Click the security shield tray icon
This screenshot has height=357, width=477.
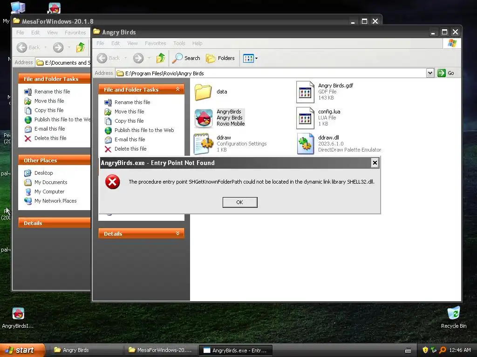pyautogui.click(x=425, y=350)
